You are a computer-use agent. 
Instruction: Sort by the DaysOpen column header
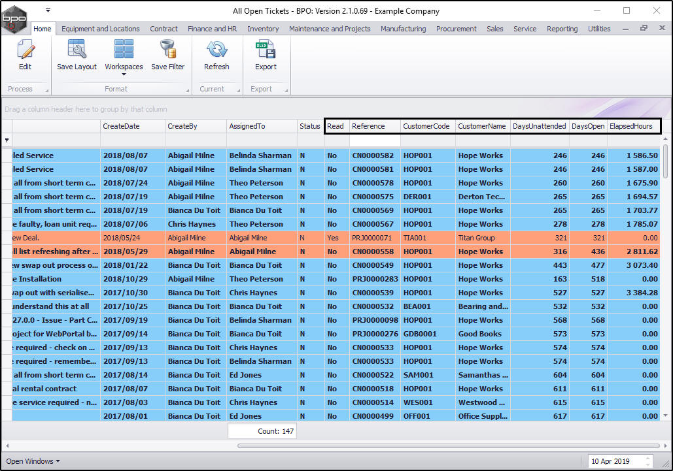point(587,126)
